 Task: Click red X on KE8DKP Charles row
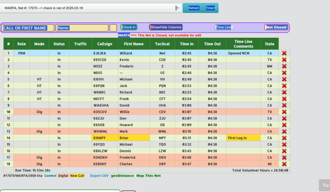pos(284,164)
